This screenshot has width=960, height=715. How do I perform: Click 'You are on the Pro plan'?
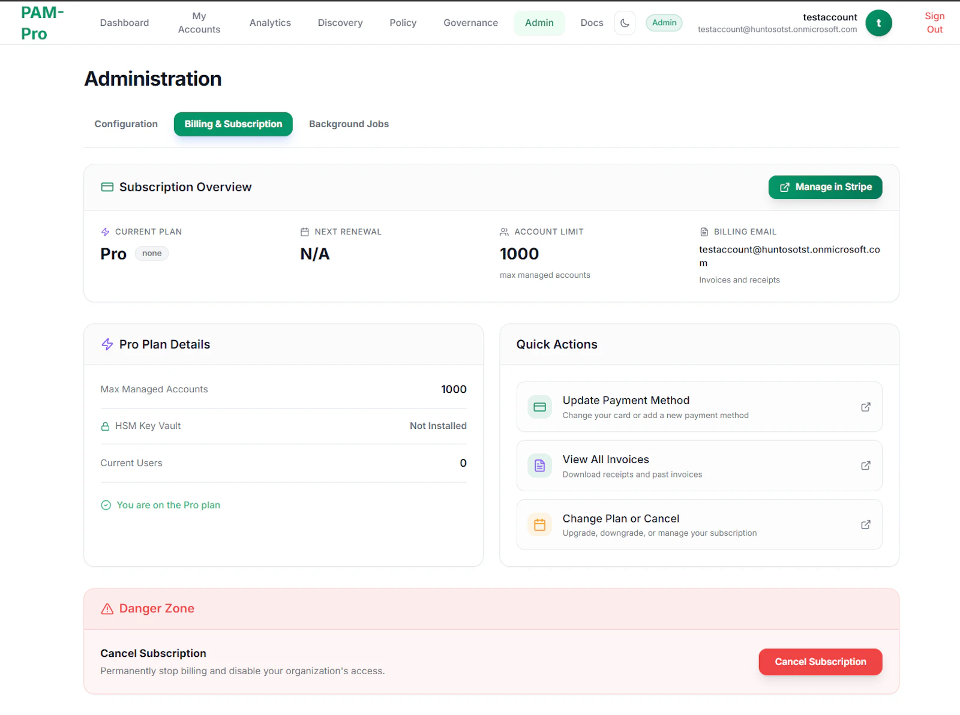pyautogui.click(x=168, y=505)
